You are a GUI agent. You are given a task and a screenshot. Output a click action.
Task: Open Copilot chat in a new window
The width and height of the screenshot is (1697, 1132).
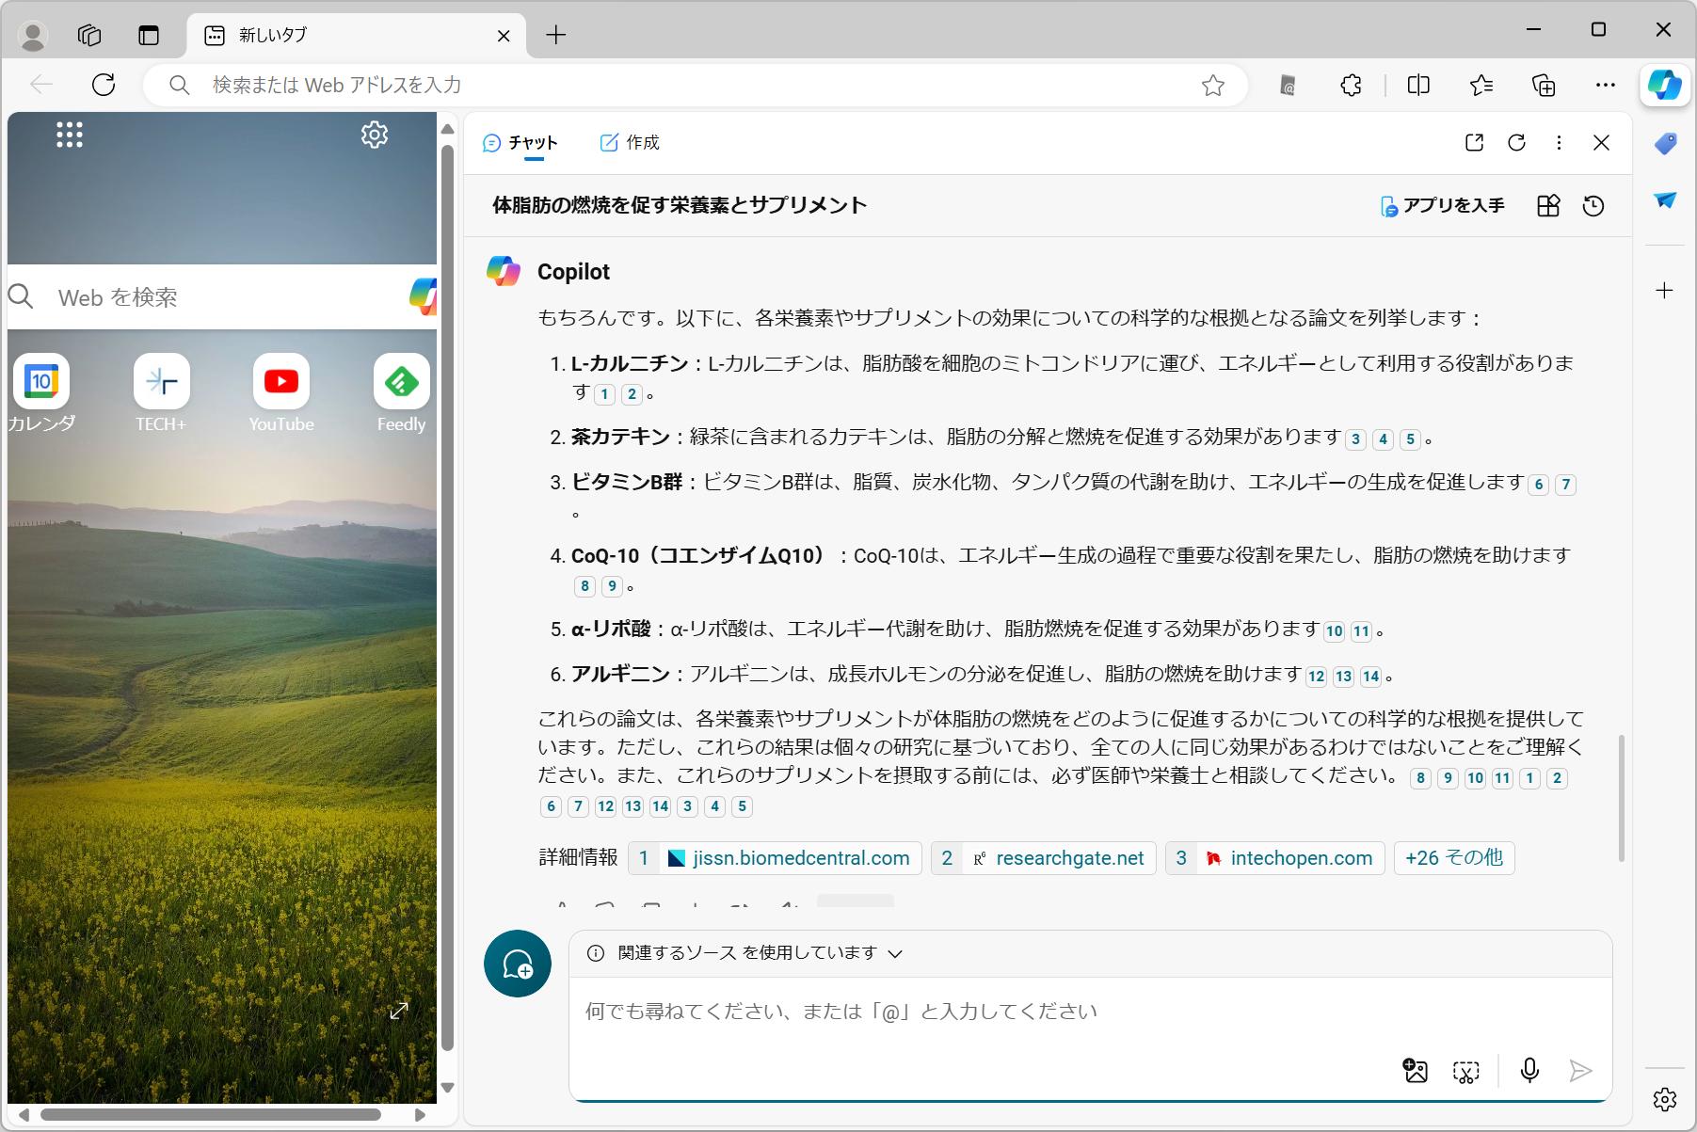pos(1475,142)
